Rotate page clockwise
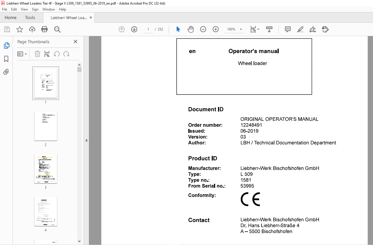The height and width of the screenshot is (245, 373). coord(66,54)
